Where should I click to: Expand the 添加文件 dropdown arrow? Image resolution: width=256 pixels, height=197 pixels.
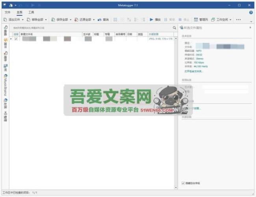(23, 20)
